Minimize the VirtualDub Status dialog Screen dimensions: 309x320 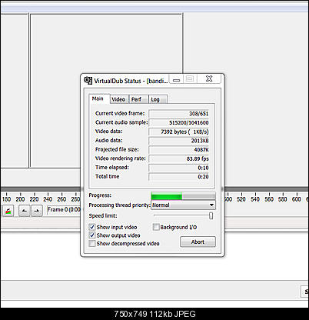(176, 79)
